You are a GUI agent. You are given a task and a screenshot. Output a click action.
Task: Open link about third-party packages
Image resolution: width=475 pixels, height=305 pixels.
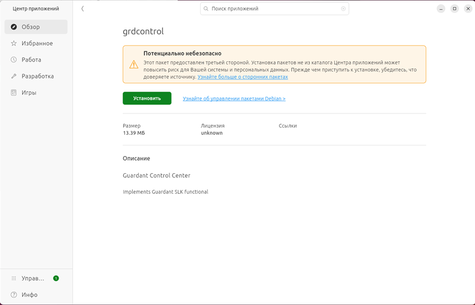[x=243, y=77]
